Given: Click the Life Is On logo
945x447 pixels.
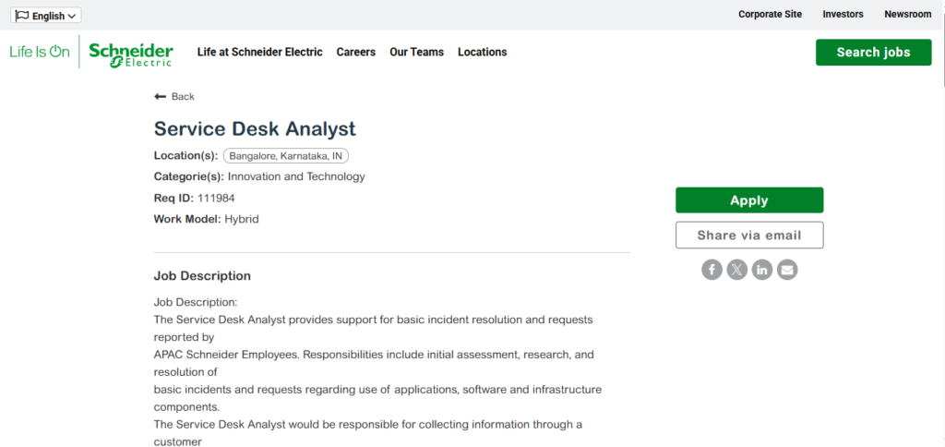Looking at the screenshot, I should tap(40, 52).
